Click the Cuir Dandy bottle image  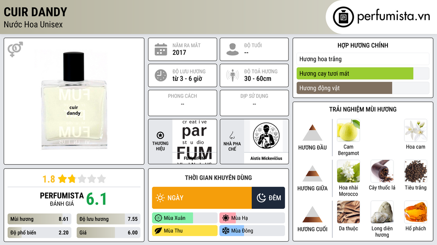(x=74, y=100)
